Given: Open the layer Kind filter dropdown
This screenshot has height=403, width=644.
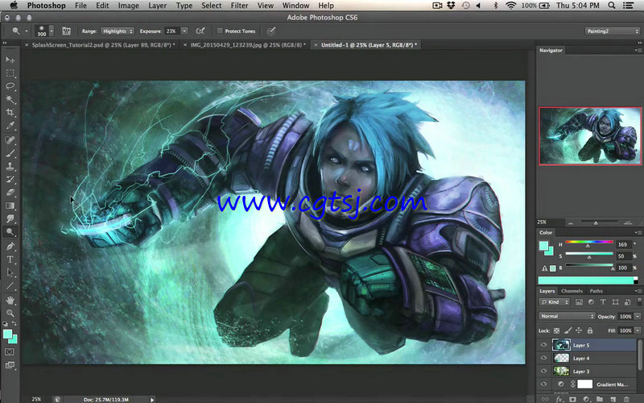Looking at the screenshot, I should tap(555, 301).
